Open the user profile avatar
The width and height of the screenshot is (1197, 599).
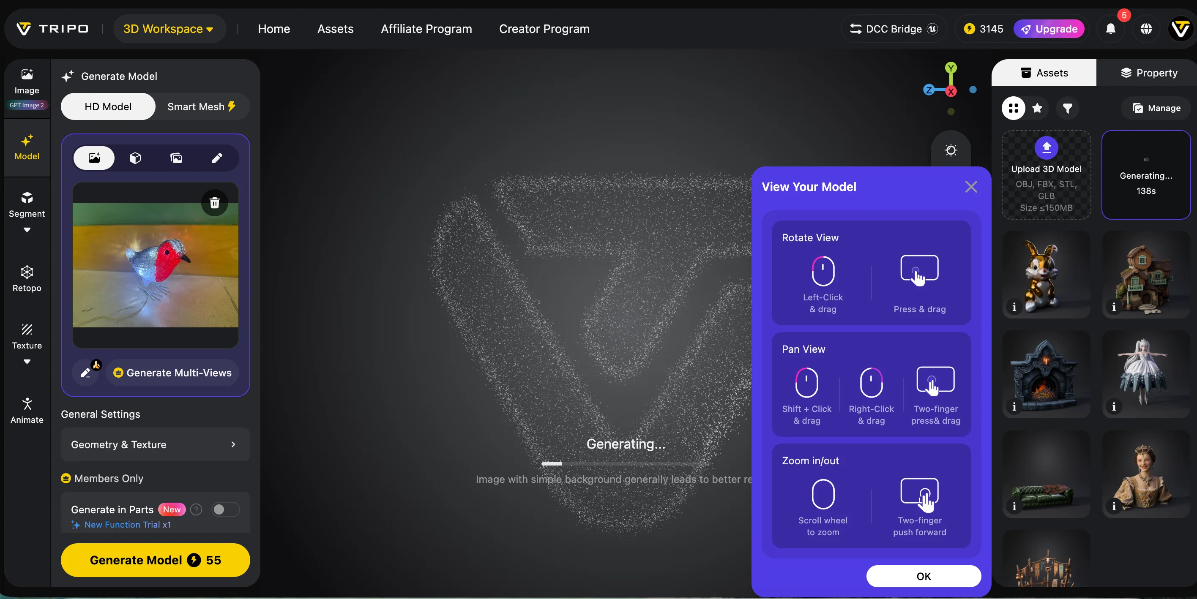point(1181,29)
